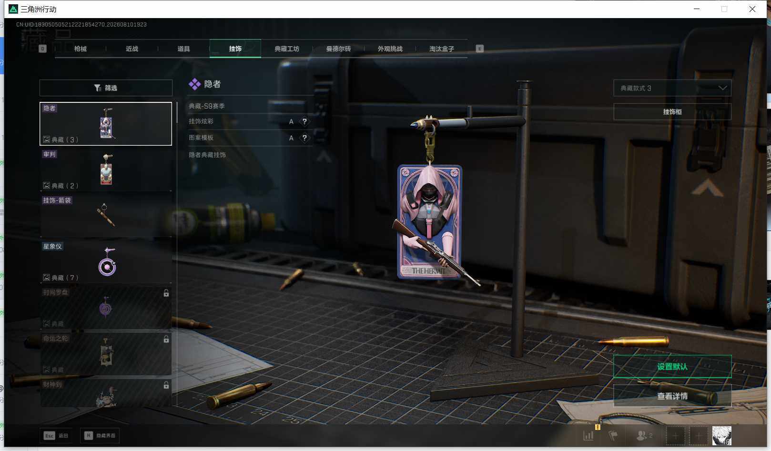Select the 挂饰 (charms) tab
Screen dimensions: 771x451
[x=235, y=49]
